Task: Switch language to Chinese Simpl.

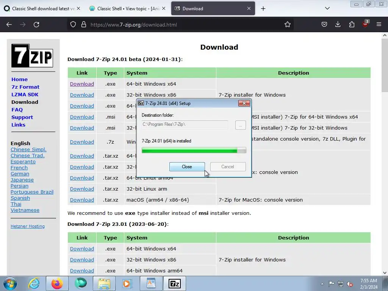Action: [28, 149]
